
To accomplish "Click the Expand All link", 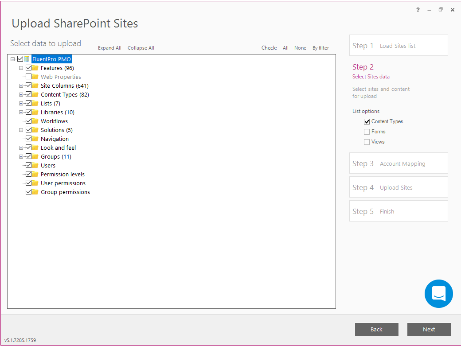I will coord(109,48).
